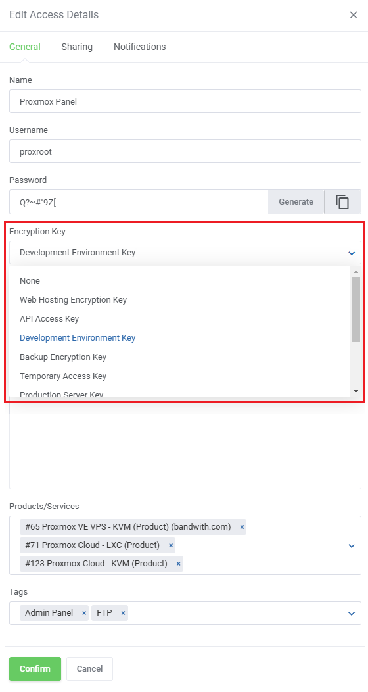This screenshot has height=692, width=368.
Task: Click into the Password input field
Action: [139, 202]
